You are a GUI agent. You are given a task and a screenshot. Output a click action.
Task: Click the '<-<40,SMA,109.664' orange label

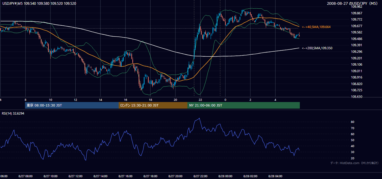click(x=316, y=27)
